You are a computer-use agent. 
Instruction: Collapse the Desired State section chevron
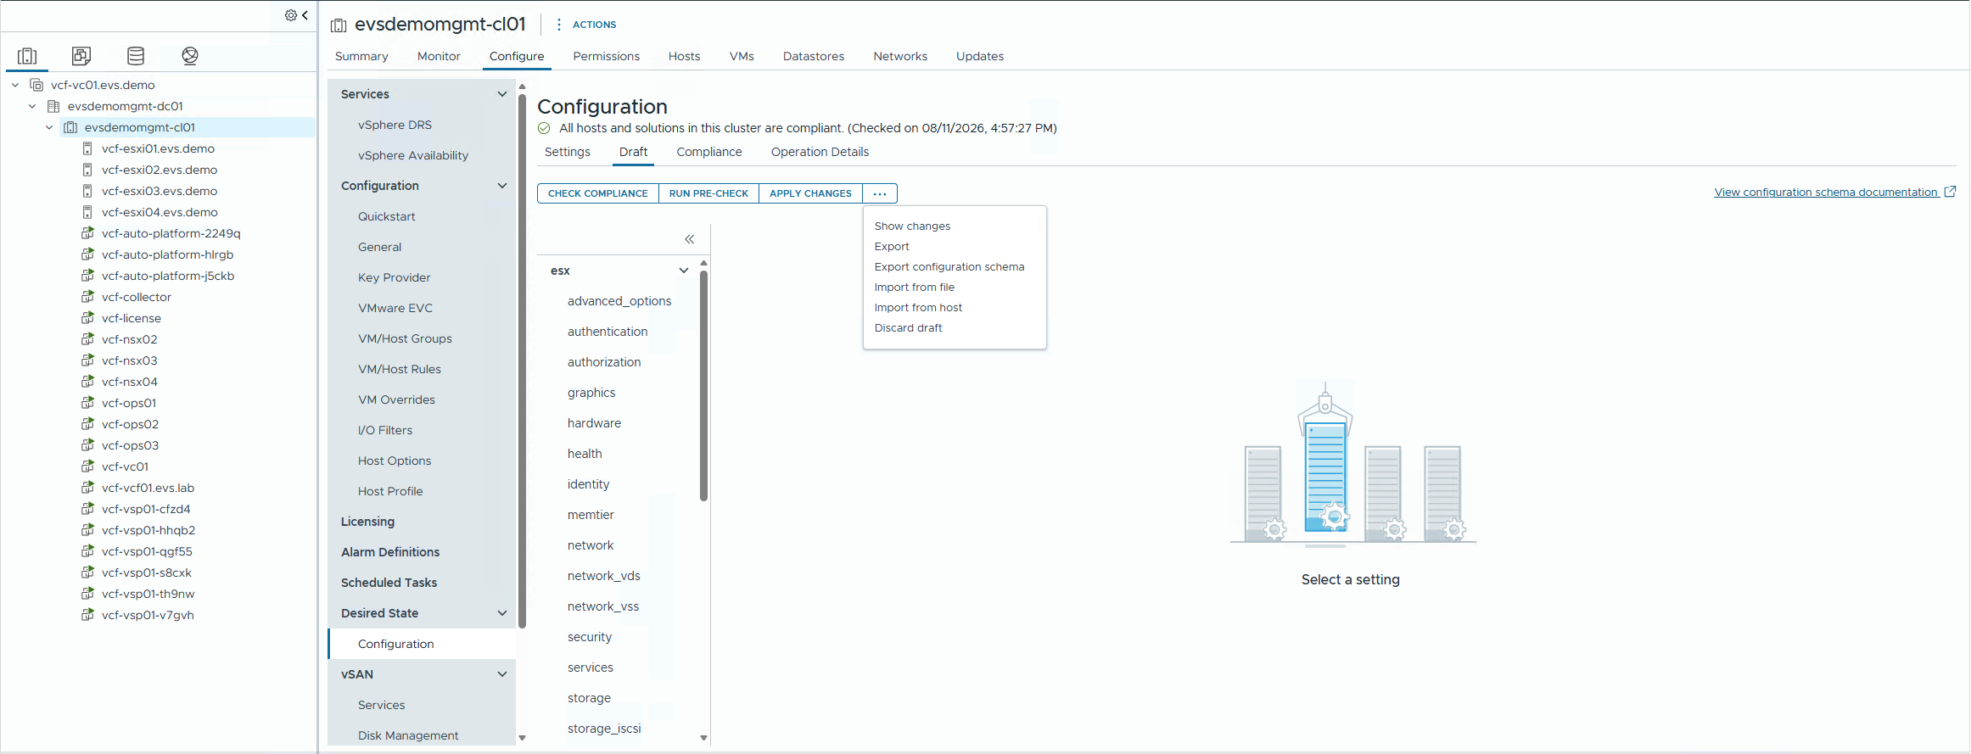tap(502, 613)
